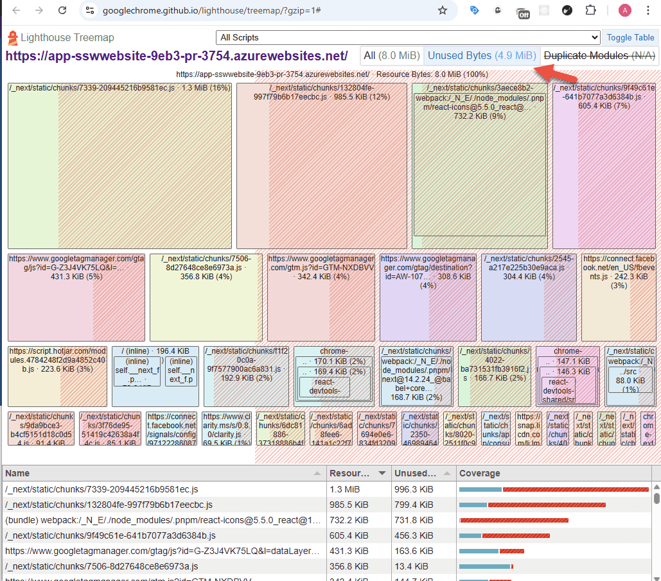661x581 pixels.
Task: Bookmark this page with the star icon
Action: coord(442,10)
